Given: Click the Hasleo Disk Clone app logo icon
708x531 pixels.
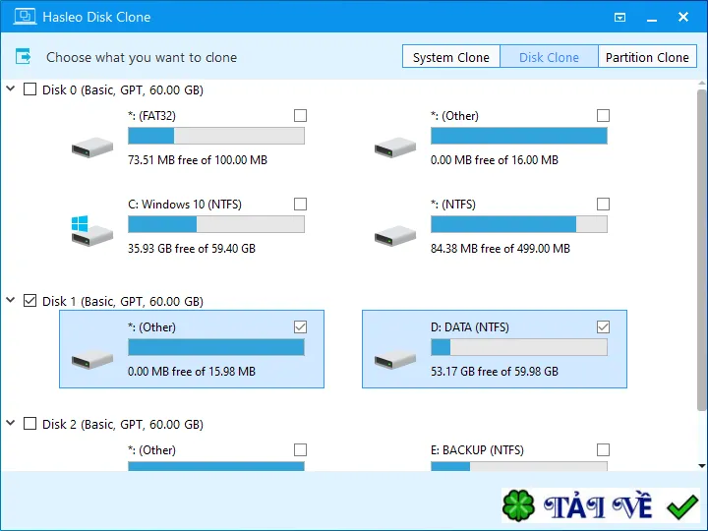Looking at the screenshot, I should coord(25,17).
